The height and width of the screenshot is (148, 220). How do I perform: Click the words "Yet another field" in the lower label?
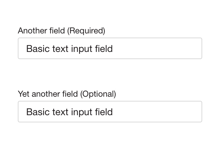pos(48,94)
